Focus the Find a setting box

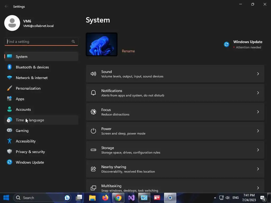pos(41,41)
